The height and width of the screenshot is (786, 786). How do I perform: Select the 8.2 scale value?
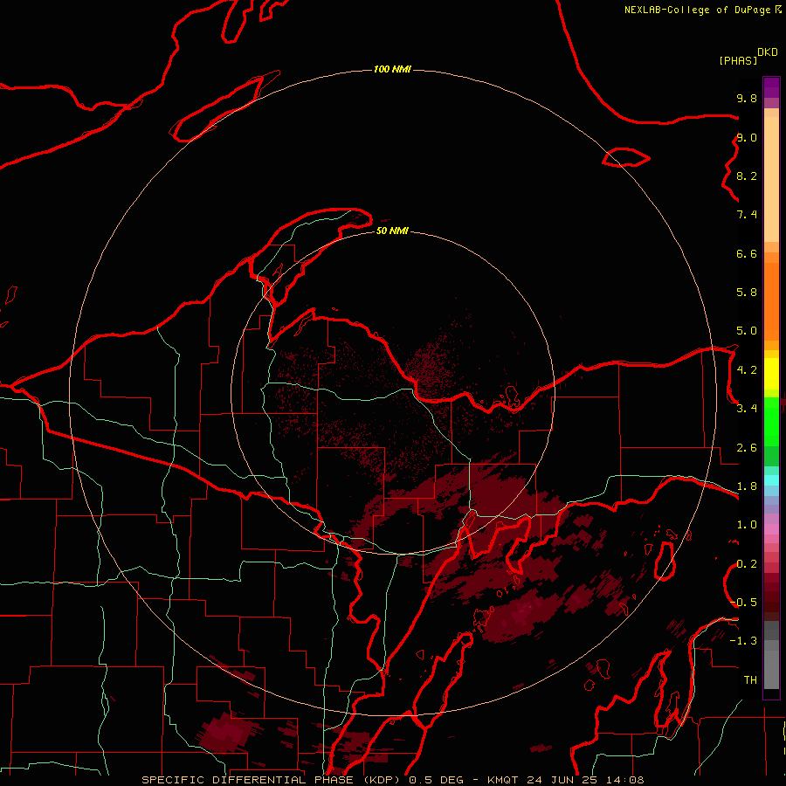747,176
